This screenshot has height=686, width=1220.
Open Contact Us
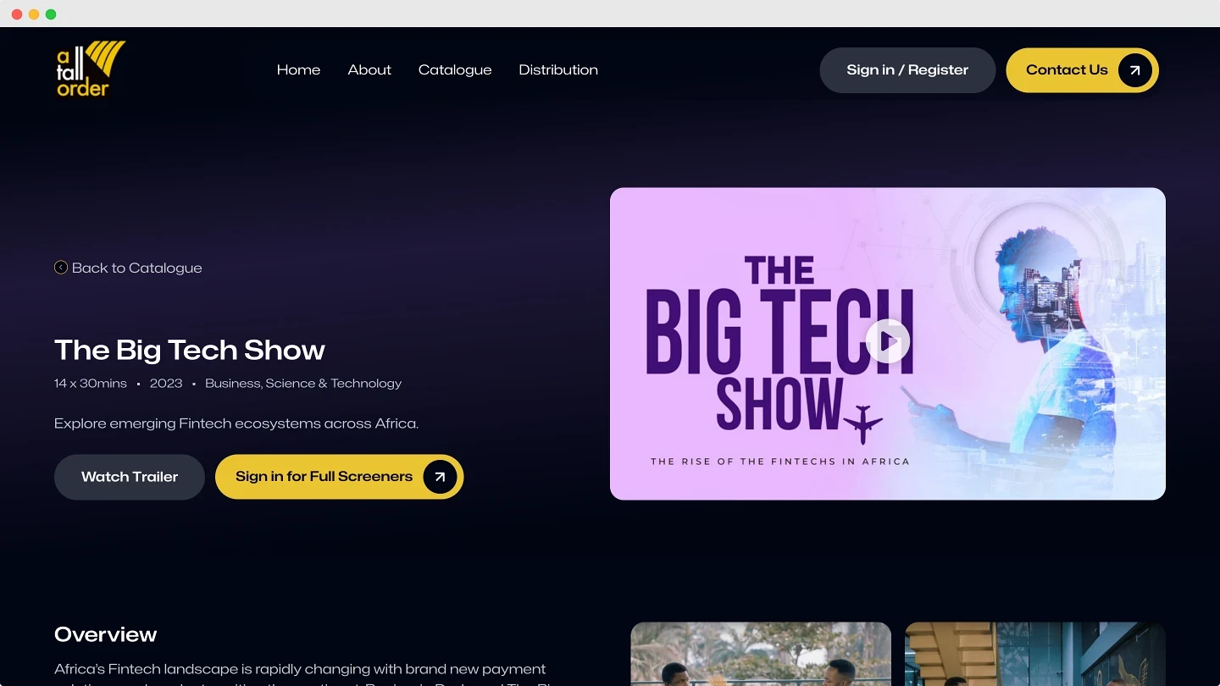pos(1067,70)
